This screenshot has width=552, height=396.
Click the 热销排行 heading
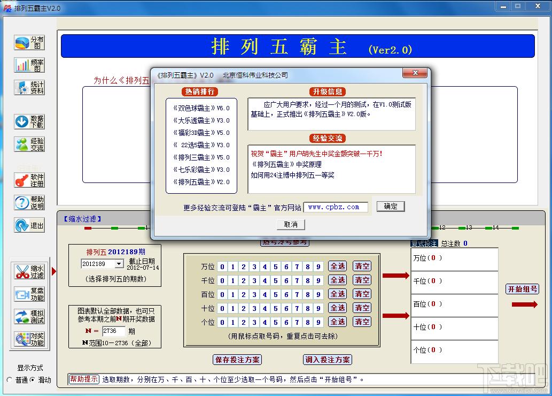(200, 92)
